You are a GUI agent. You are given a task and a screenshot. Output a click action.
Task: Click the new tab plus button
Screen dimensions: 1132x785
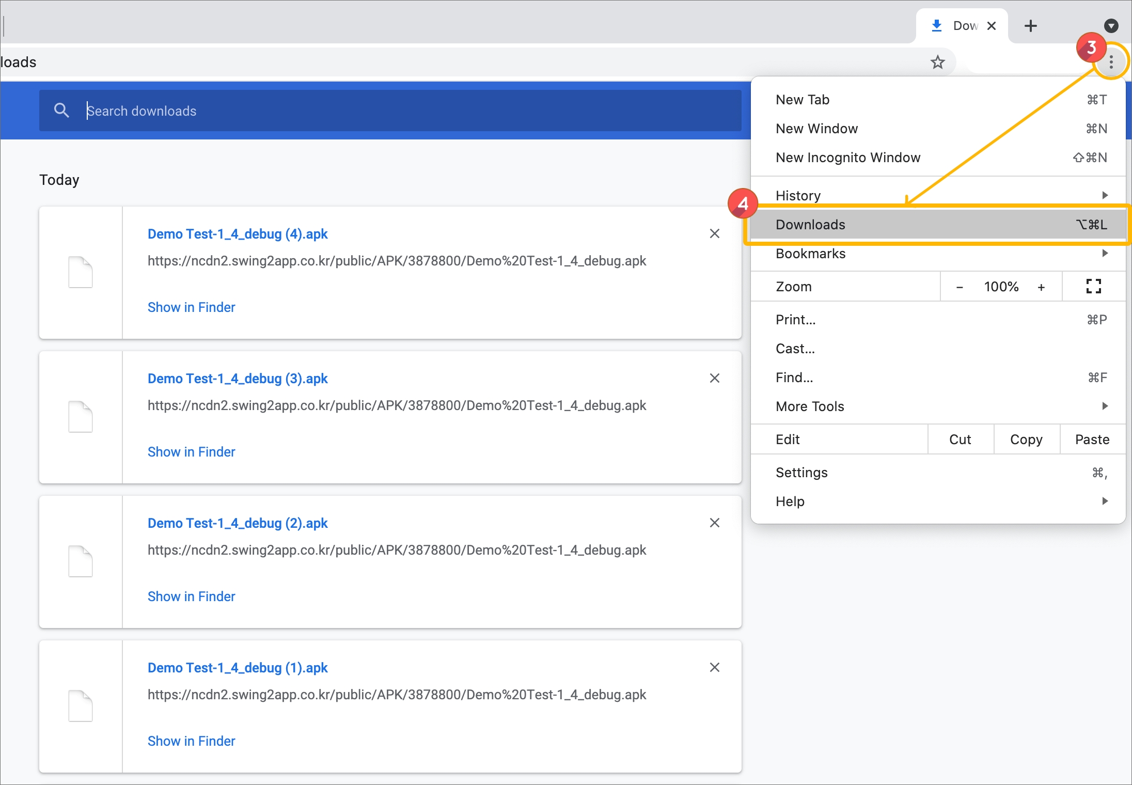pos(1030,26)
